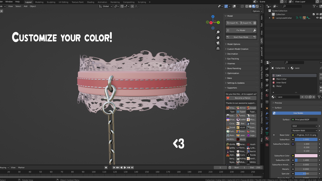Select solid viewport shading mode
322x181 pixels.
tap(250, 6)
